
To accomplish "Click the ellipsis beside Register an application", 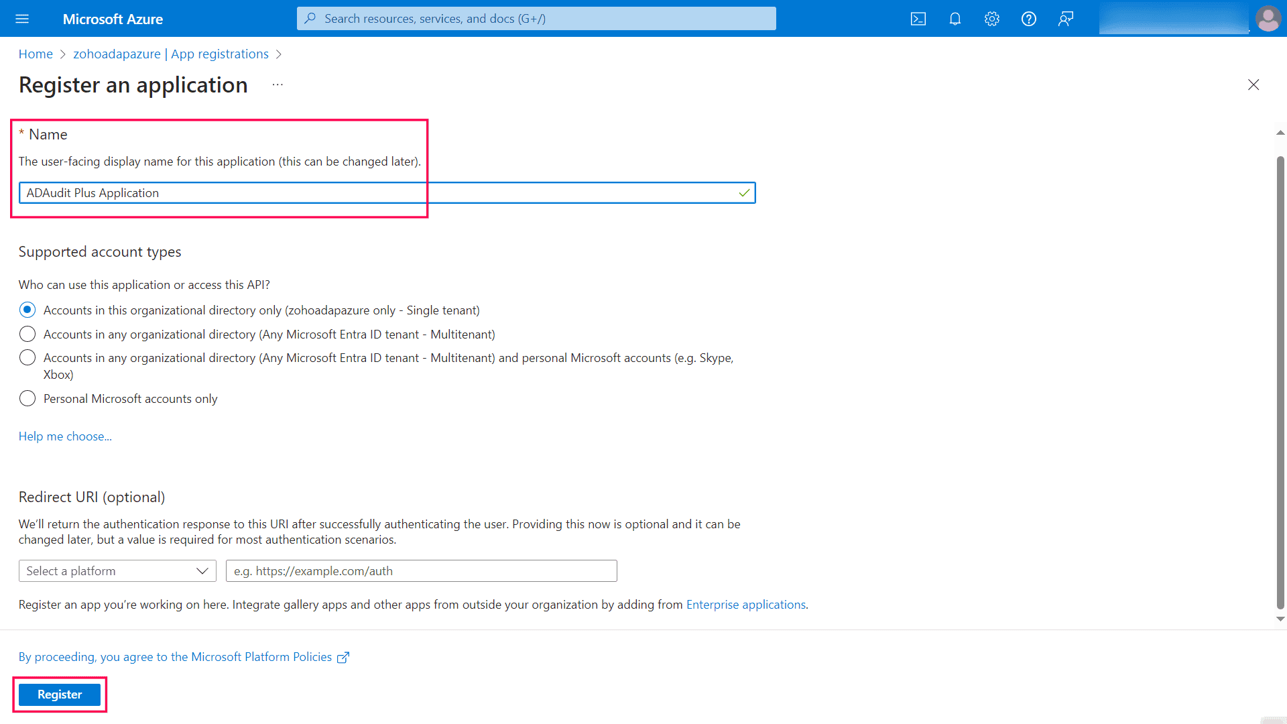I will (278, 84).
